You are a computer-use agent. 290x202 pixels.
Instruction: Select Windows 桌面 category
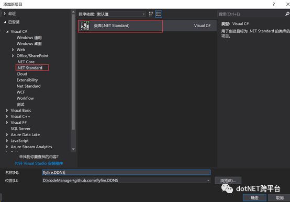[x=29, y=44]
